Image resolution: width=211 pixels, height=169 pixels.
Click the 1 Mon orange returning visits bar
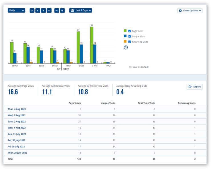click(71, 63)
